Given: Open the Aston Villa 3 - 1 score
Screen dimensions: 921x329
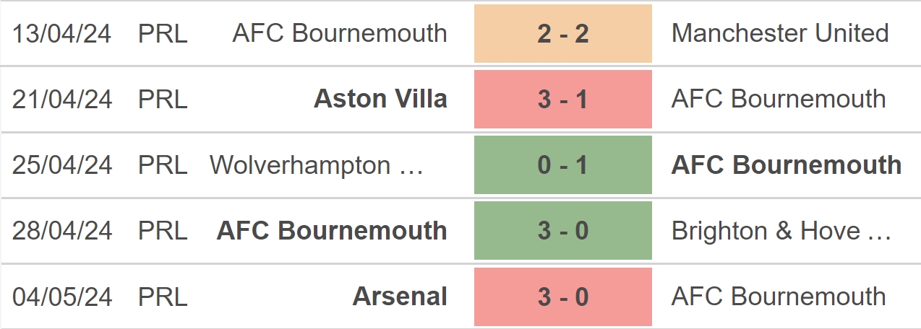Looking at the screenshot, I should pyautogui.click(x=563, y=99).
